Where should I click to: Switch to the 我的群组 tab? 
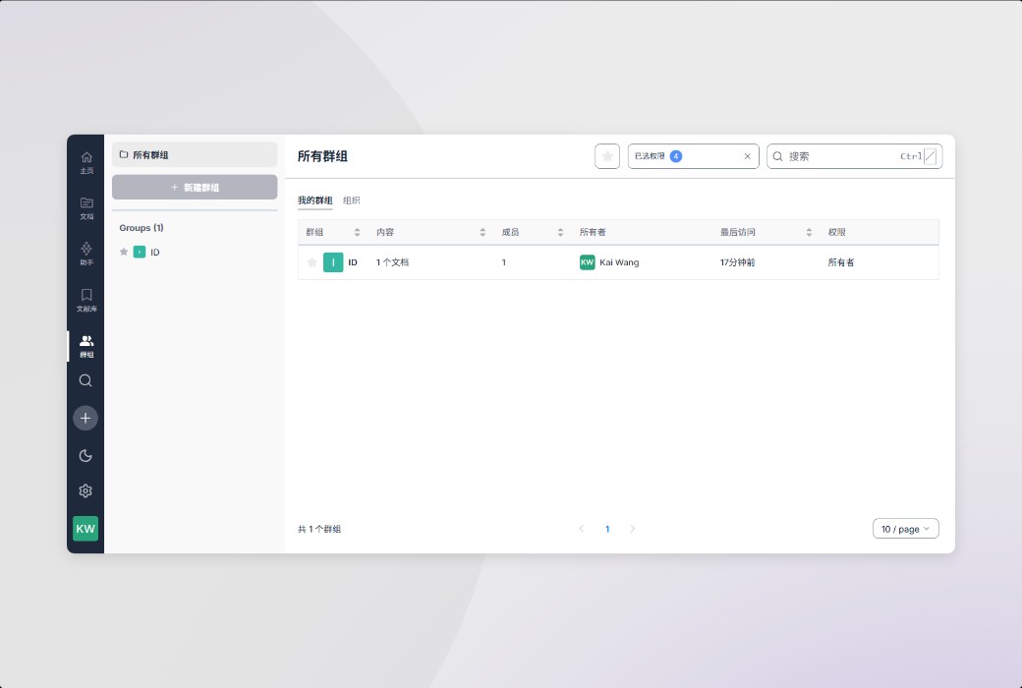[x=315, y=201]
